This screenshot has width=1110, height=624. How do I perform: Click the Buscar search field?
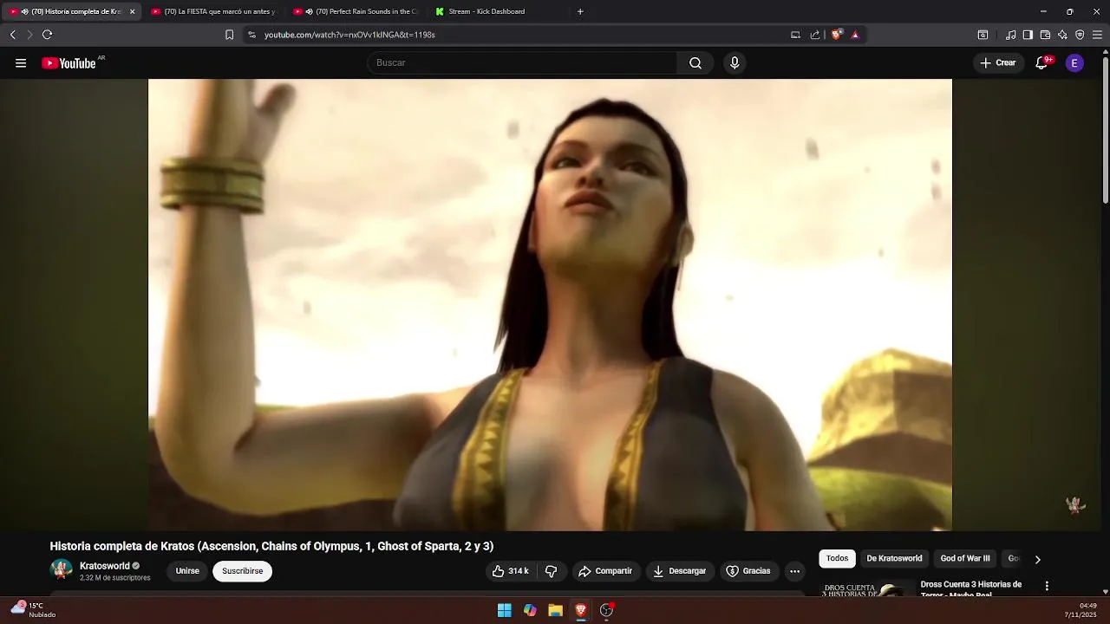(522, 63)
